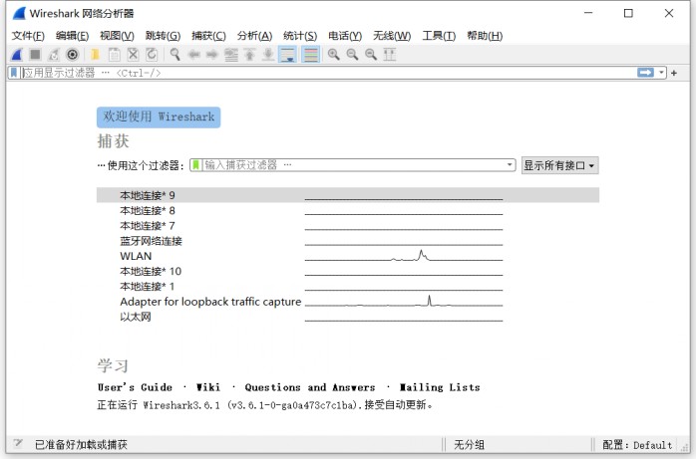This screenshot has height=459, width=696.
Task: Zoom in main window text
Action: tap(333, 55)
